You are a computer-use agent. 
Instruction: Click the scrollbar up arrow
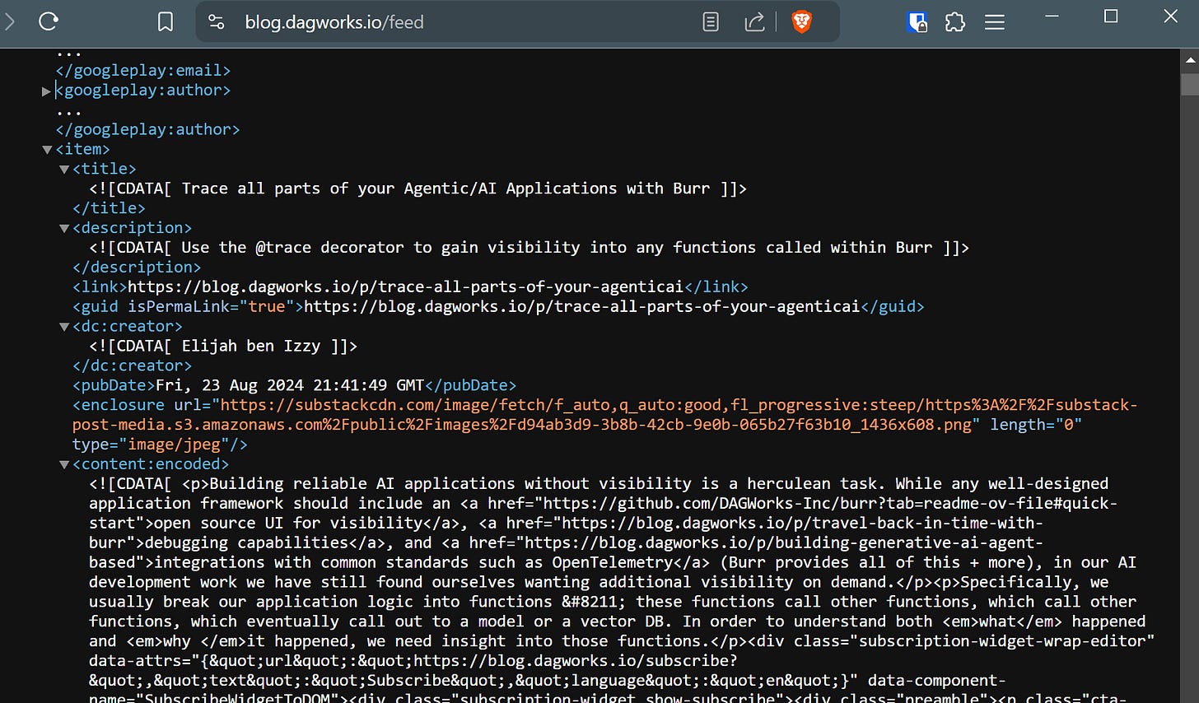[1190, 59]
